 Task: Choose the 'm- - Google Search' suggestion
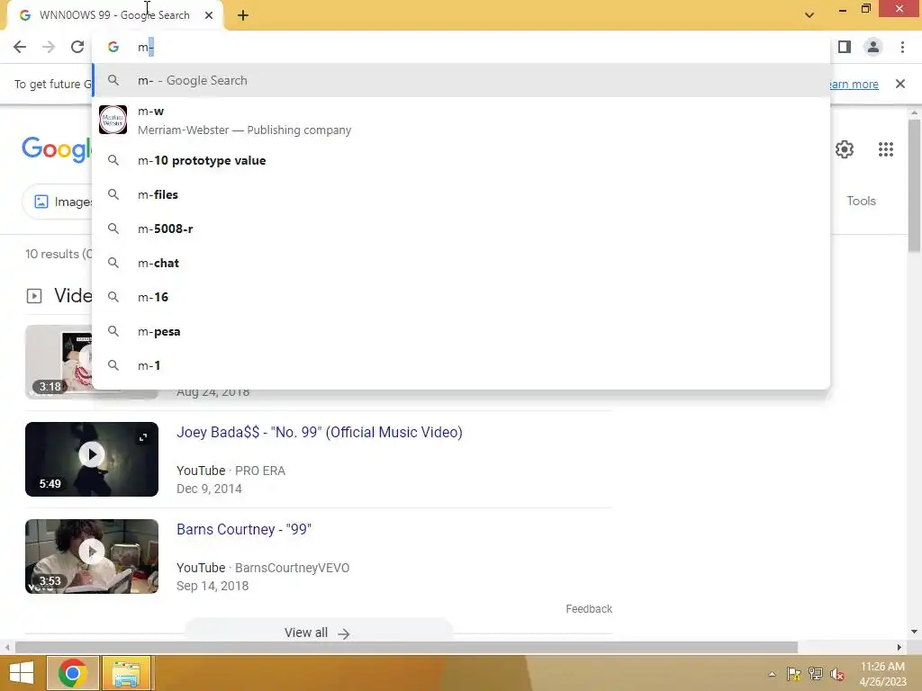tap(462, 80)
